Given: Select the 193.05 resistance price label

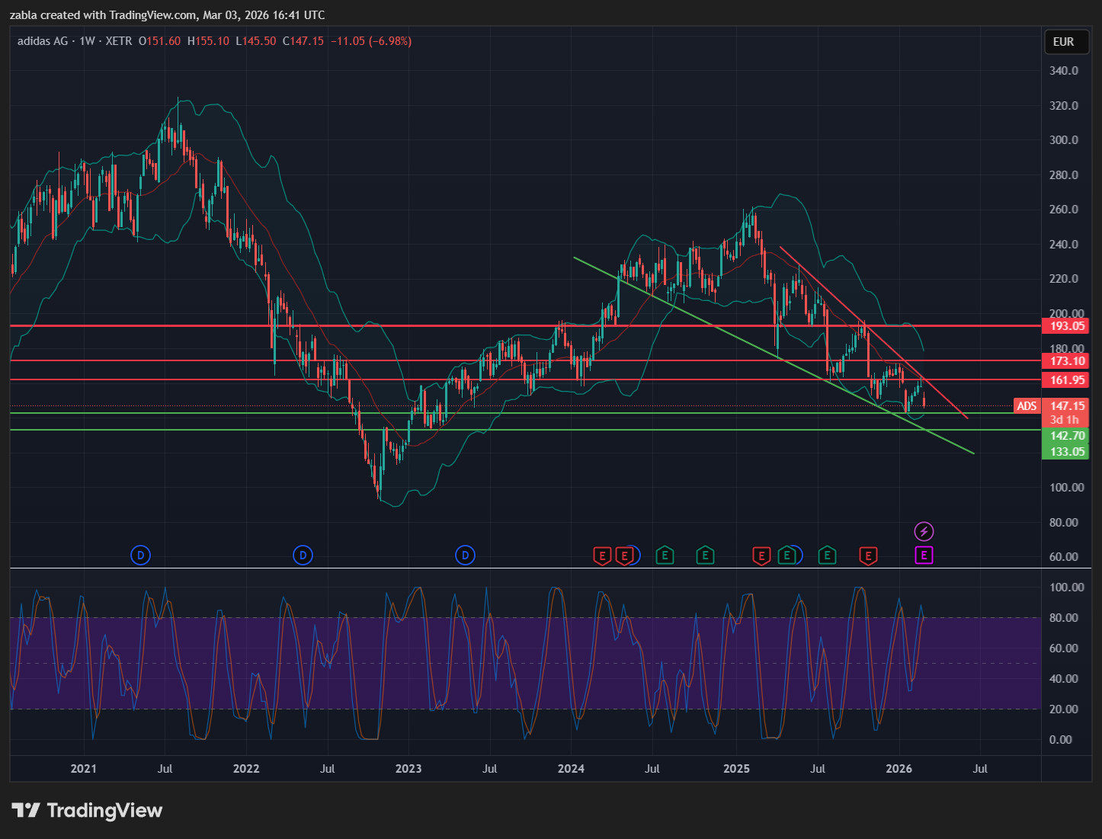Looking at the screenshot, I should click(1067, 326).
